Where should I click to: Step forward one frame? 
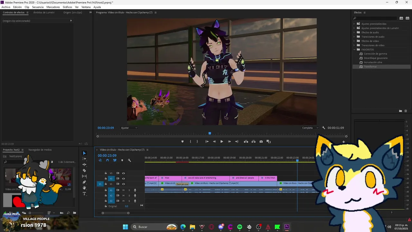click(229, 141)
